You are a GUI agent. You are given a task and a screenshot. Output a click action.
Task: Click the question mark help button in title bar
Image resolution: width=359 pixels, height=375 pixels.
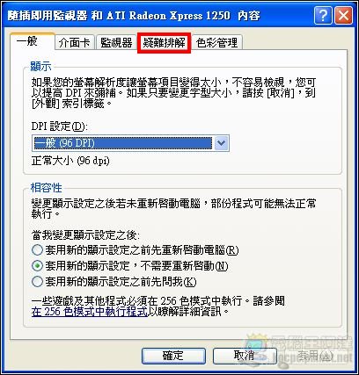[x=323, y=16]
